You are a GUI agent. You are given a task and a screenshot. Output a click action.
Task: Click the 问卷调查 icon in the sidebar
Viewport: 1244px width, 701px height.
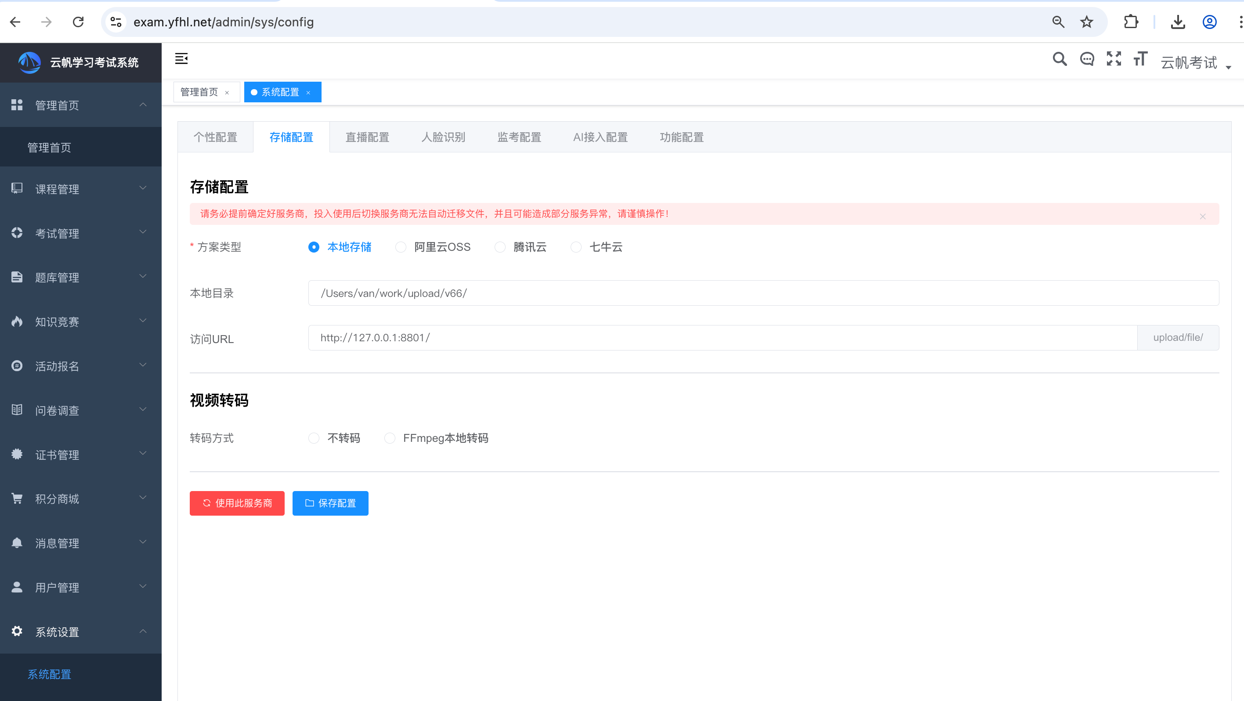(x=17, y=410)
